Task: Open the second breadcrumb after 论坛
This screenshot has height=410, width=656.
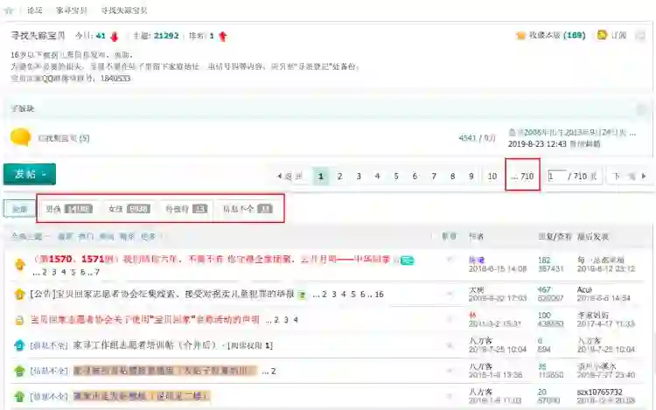Action: click(72, 10)
